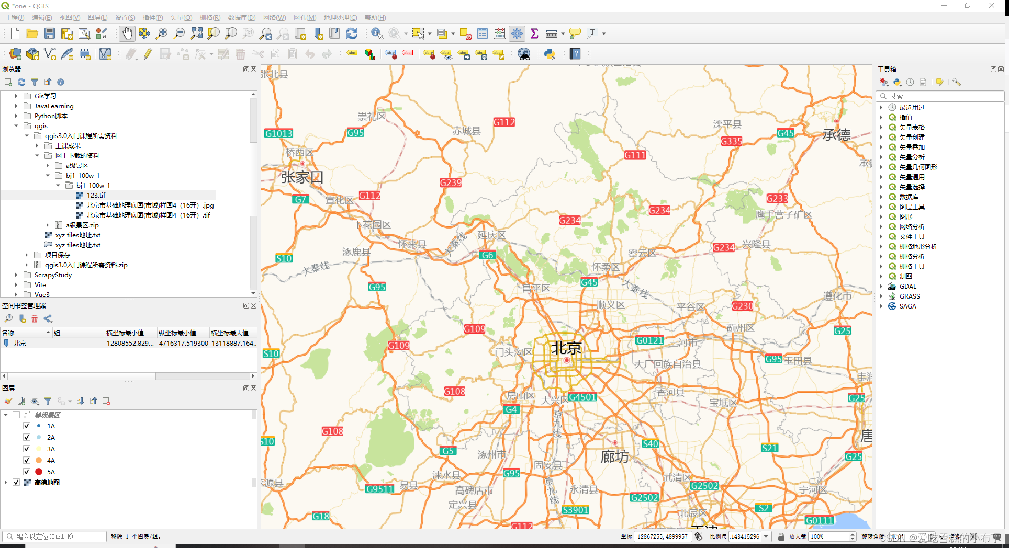Open the 插件(P) menu

click(153, 17)
